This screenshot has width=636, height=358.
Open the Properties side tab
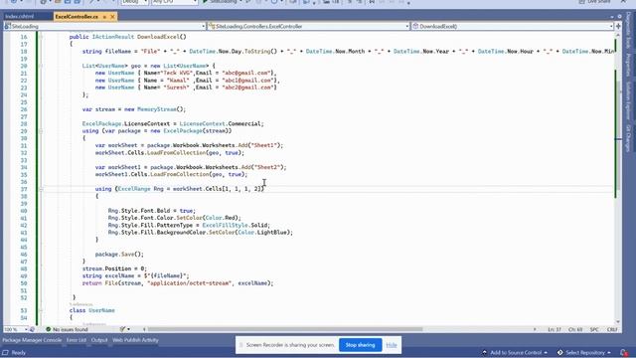point(629,65)
